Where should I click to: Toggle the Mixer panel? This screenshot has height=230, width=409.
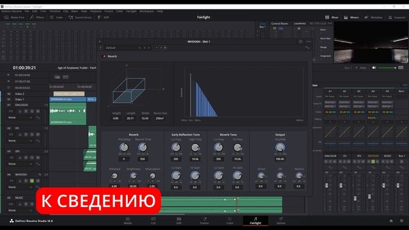(332, 17)
